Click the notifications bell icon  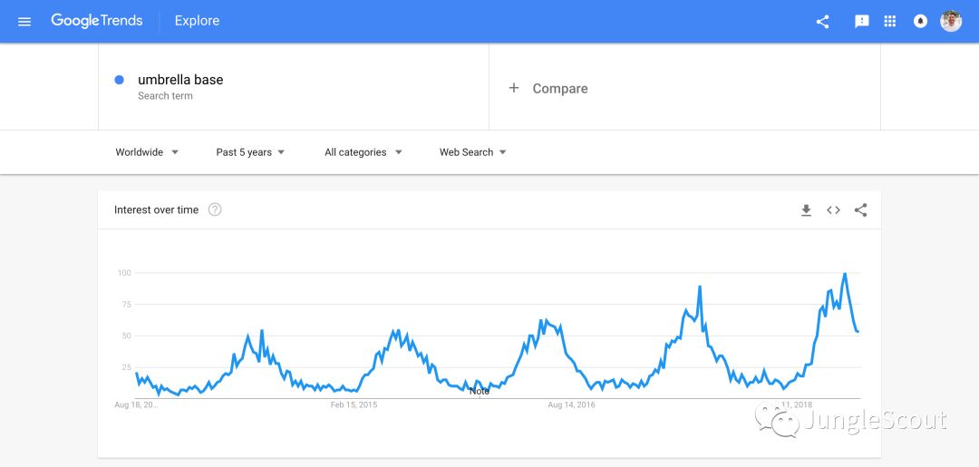click(920, 22)
